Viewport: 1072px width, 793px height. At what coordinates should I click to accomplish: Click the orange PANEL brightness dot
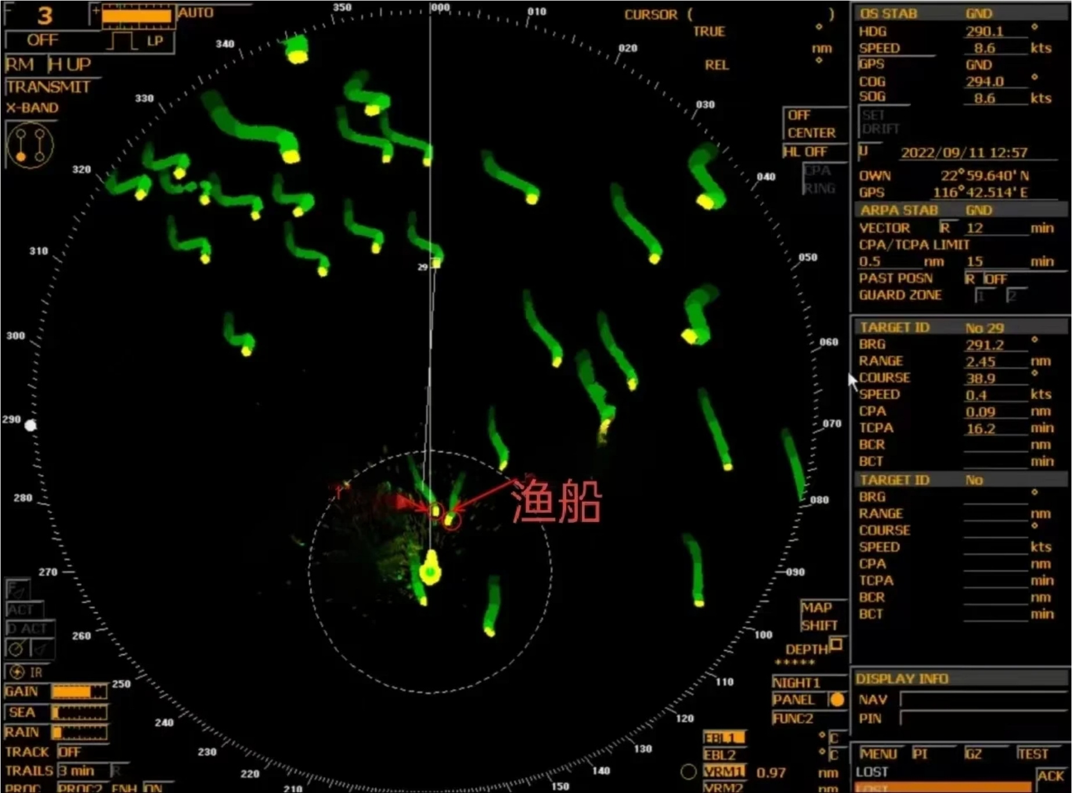coord(837,700)
